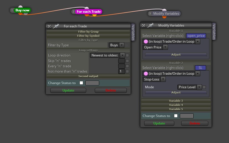
Task: Click the orange output connector of Buy now
Action: pos(20,14)
